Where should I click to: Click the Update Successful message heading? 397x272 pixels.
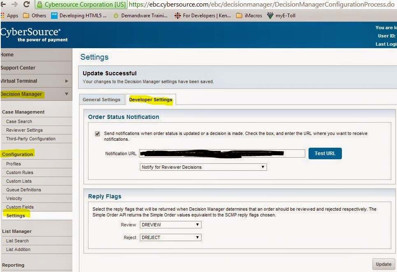click(109, 73)
